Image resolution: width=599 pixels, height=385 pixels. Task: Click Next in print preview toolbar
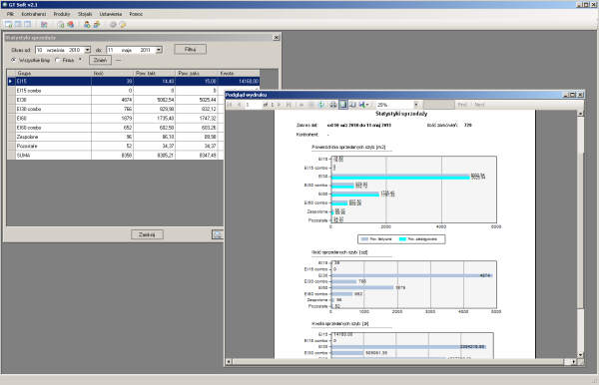point(480,105)
